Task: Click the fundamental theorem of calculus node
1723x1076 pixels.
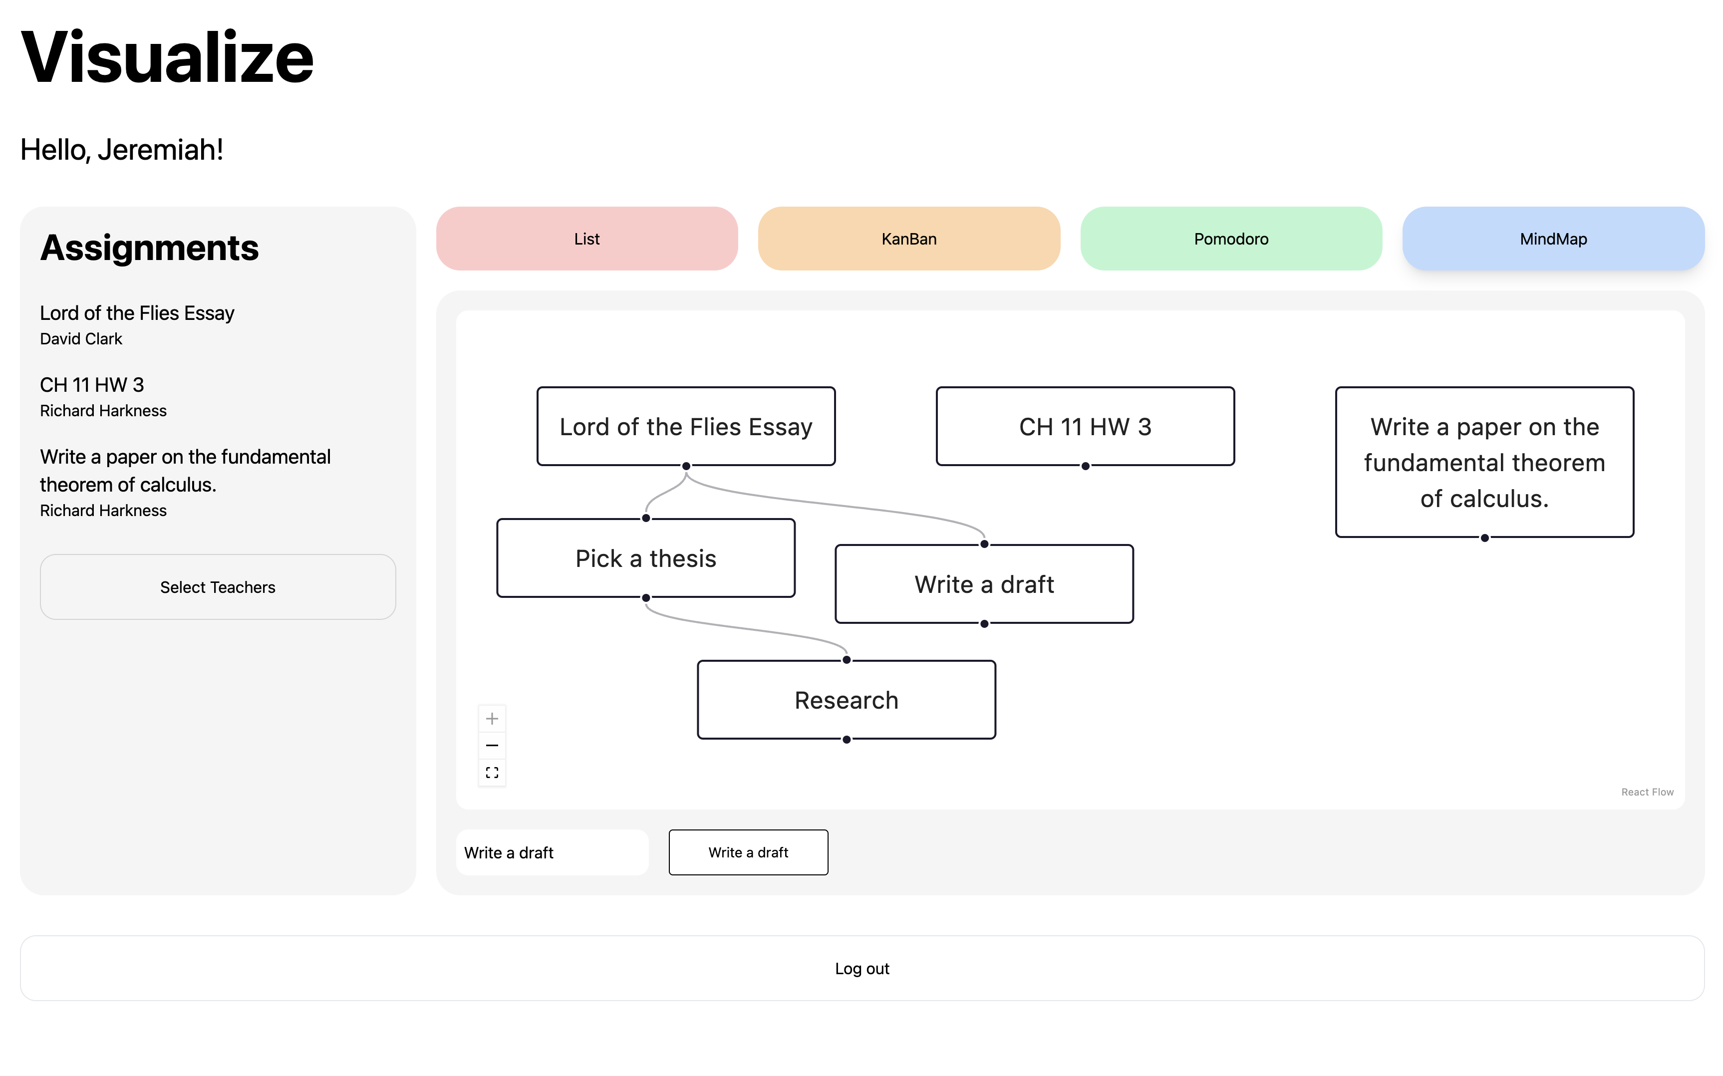Action: [x=1484, y=462]
